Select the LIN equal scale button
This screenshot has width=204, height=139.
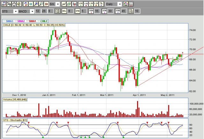[91, 4]
